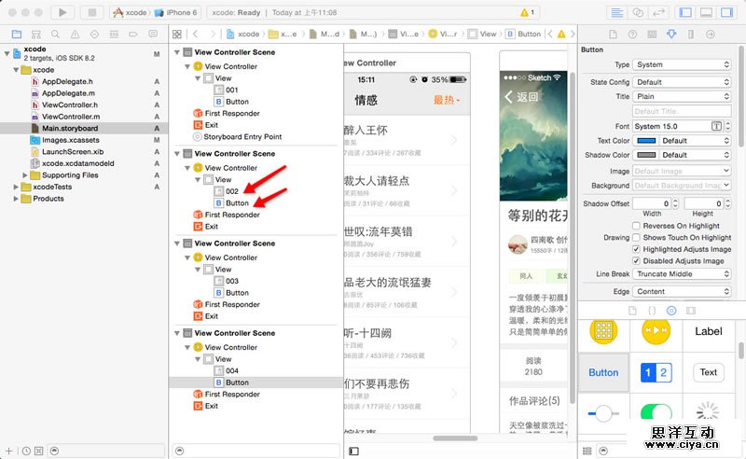Open the Assistant editor
The image size is (746, 459).
click(639, 12)
